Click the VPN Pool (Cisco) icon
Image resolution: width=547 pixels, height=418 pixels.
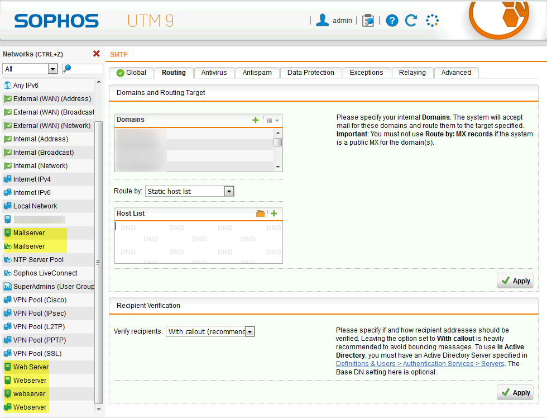point(7,300)
